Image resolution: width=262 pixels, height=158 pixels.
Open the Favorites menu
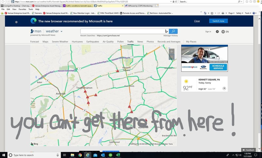tap(22, 9)
